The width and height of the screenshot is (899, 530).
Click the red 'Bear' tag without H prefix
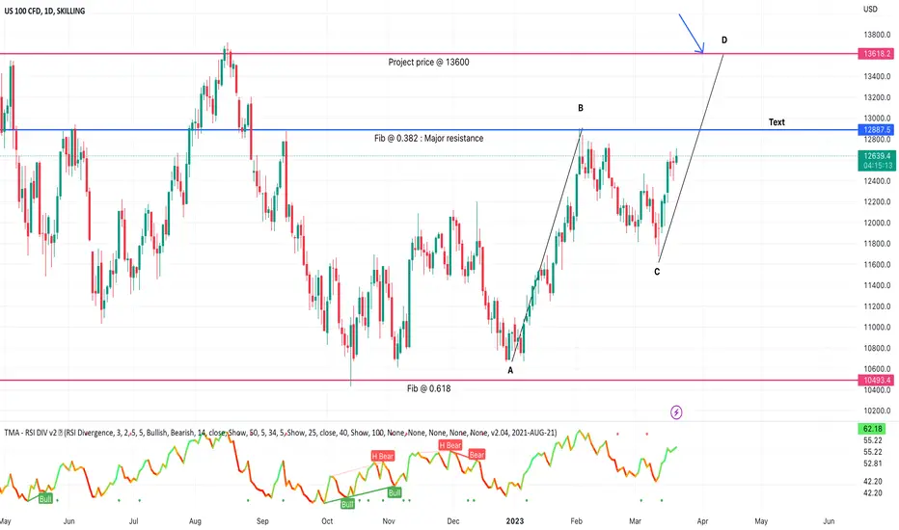tap(477, 455)
